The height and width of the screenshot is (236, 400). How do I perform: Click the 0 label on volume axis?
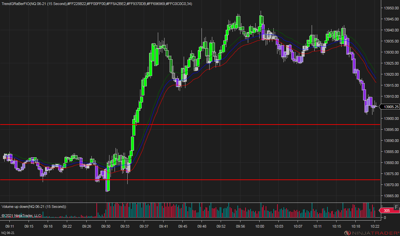click(x=385, y=218)
